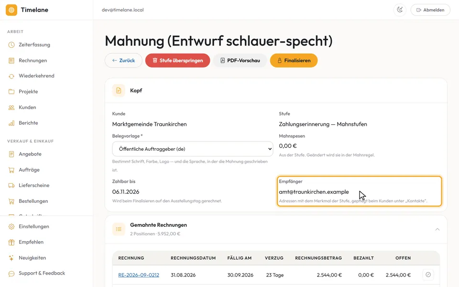The image size is (459, 287).
Task: Click the VERZUG column header
Action: [x=274, y=258]
